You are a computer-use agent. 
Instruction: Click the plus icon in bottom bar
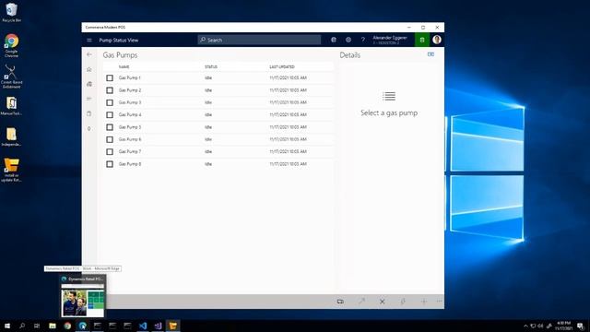point(423,302)
